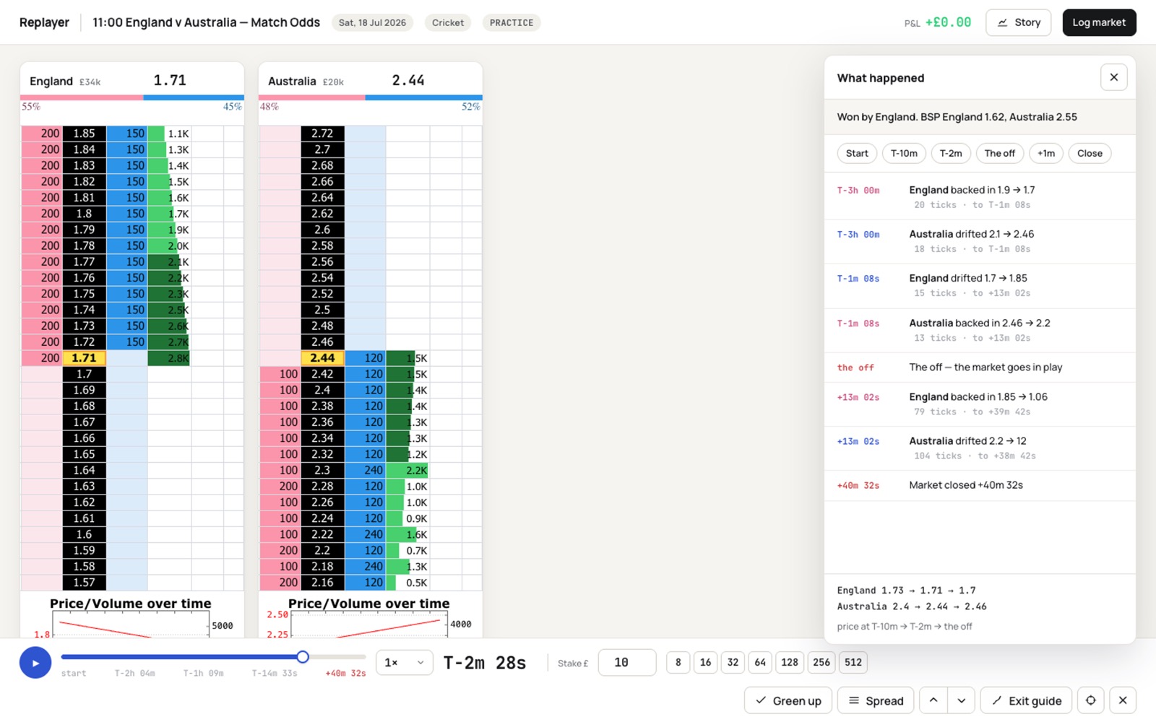Click the Cricket tag
1156x722 pixels.
click(x=448, y=22)
